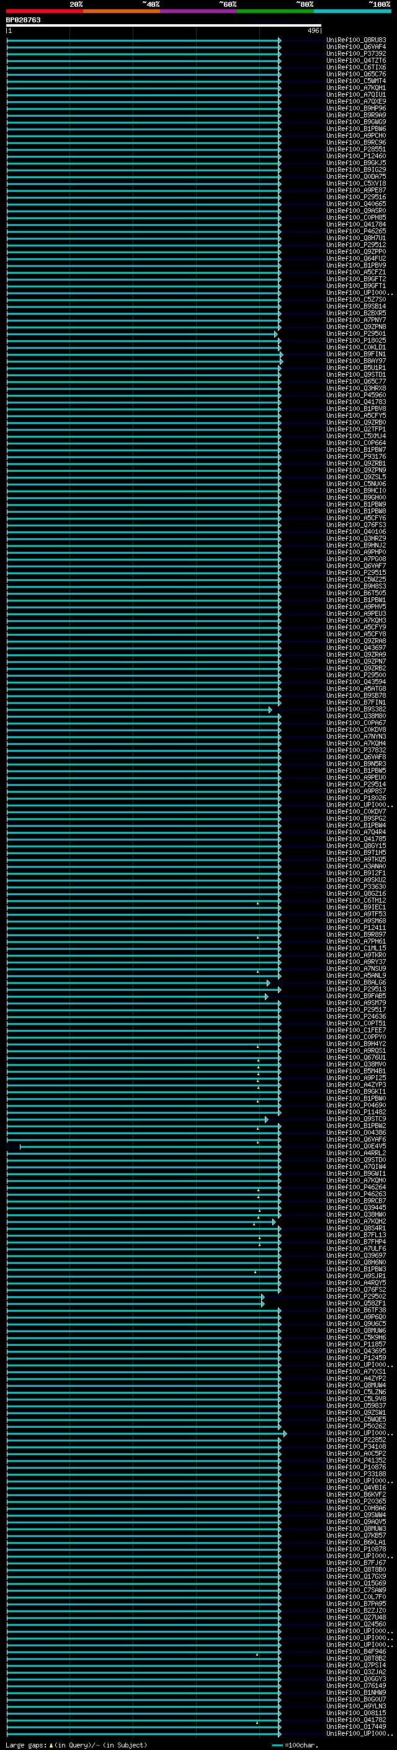The height and width of the screenshot is (1750, 397).
Task: Click the query end position 496
Action: pyautogui.click(x=313, y=30)
